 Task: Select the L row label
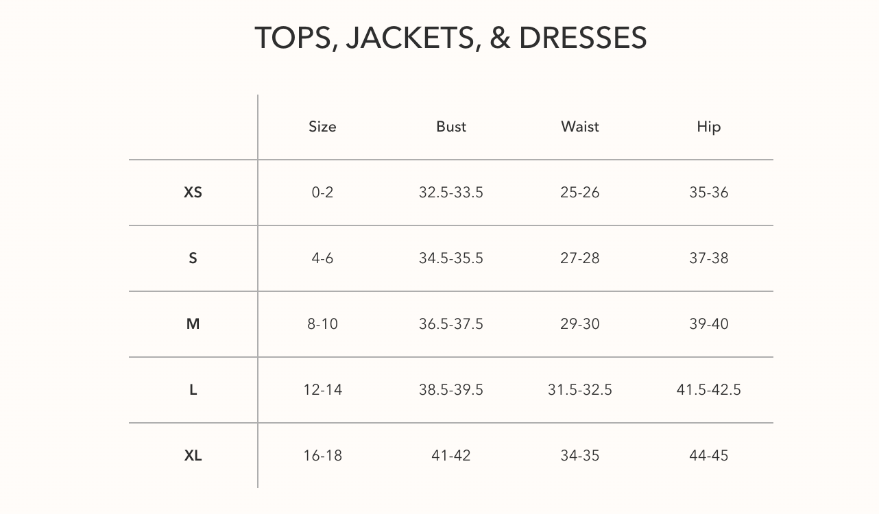click(193, 390)
